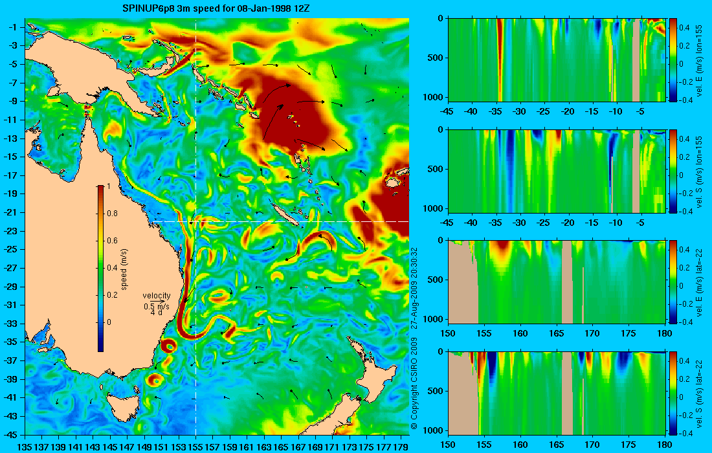Viewport: 712px width, 453px height.
Task: Click the speed (m/s) colorbar on the map
Action: 101,269
